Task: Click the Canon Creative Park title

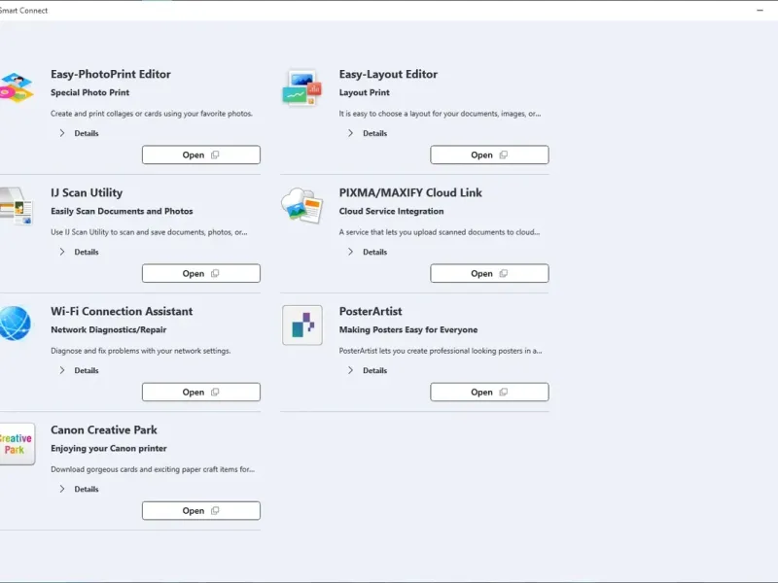Action: (x=104, y=429)
